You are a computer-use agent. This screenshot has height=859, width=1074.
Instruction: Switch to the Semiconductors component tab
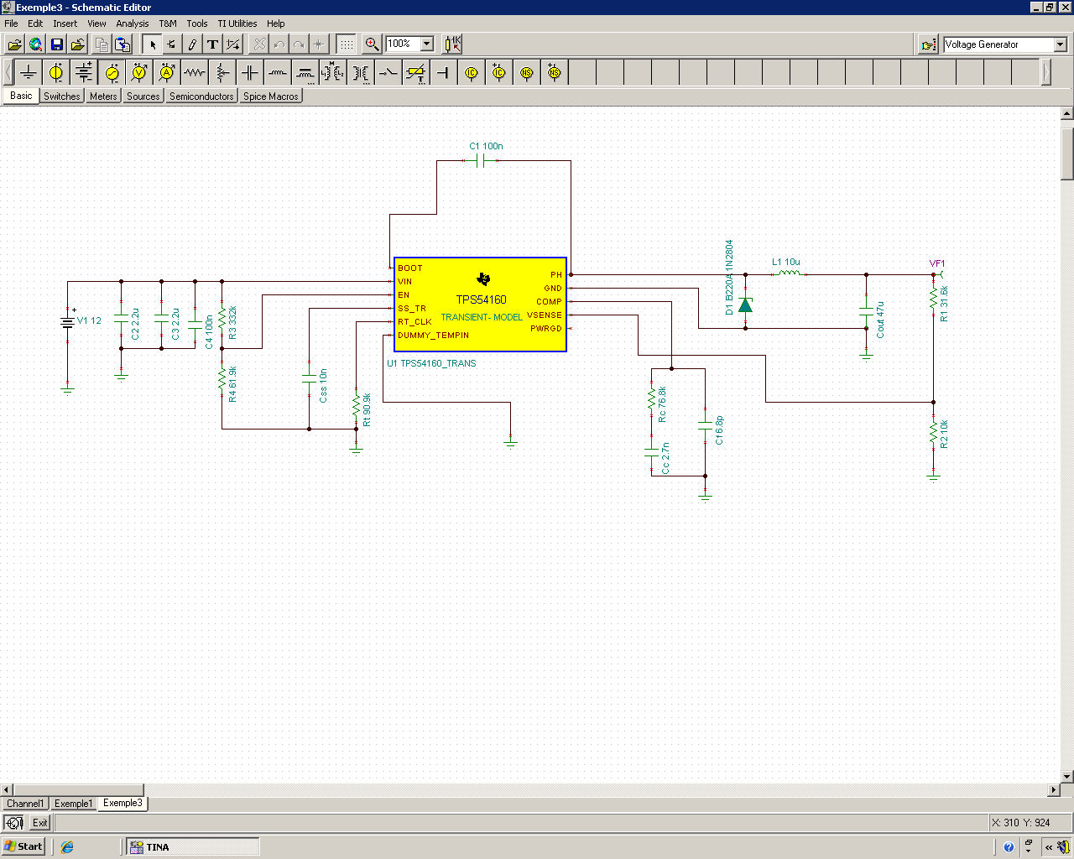point(201,96)
